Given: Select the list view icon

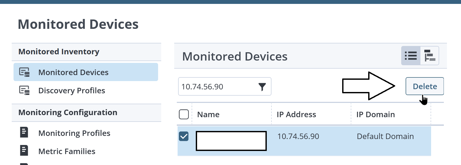Looking at the screenshot, I should coord(411,56).
